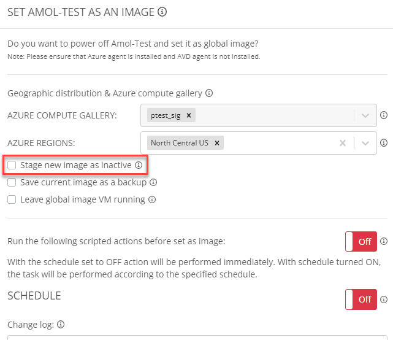Enable Save current image as a backup

click(x=12, y=182)
